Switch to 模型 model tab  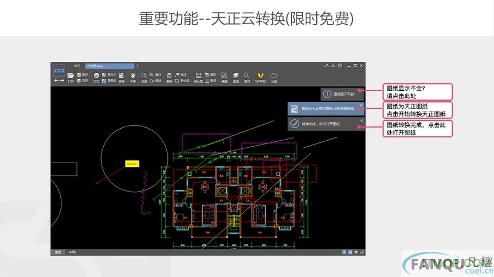(58, 252)
